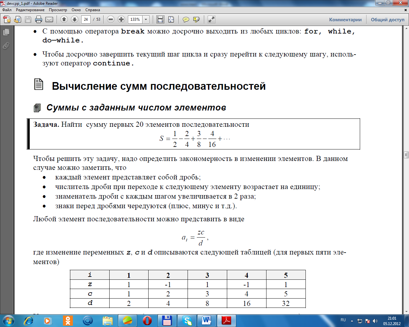Click the word "continue." in the bullet text
The width and height of the screenshot is (409, 327).
[113, 63]
